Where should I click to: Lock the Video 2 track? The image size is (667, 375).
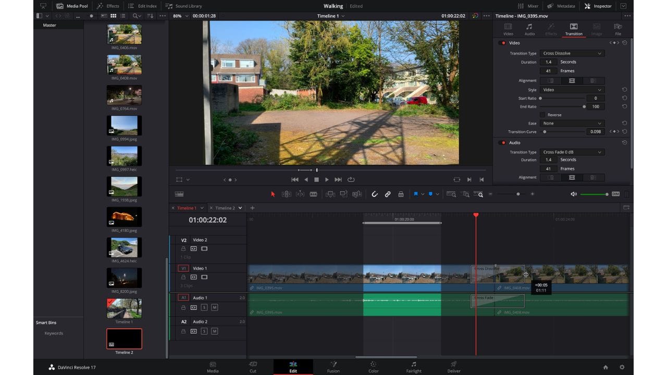(183, 248)
